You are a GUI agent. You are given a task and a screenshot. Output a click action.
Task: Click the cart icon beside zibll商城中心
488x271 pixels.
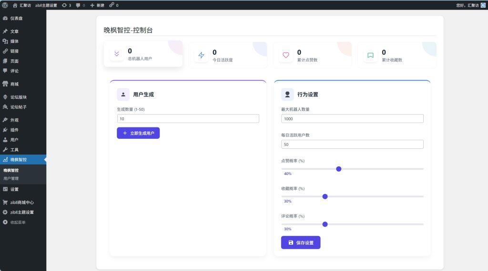tap(5, 203)
